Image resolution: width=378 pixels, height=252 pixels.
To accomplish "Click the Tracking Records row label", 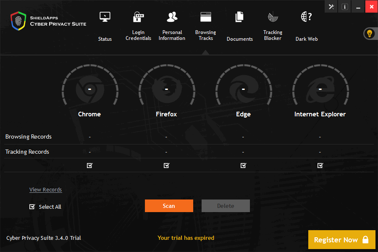I will pos(27,152).
